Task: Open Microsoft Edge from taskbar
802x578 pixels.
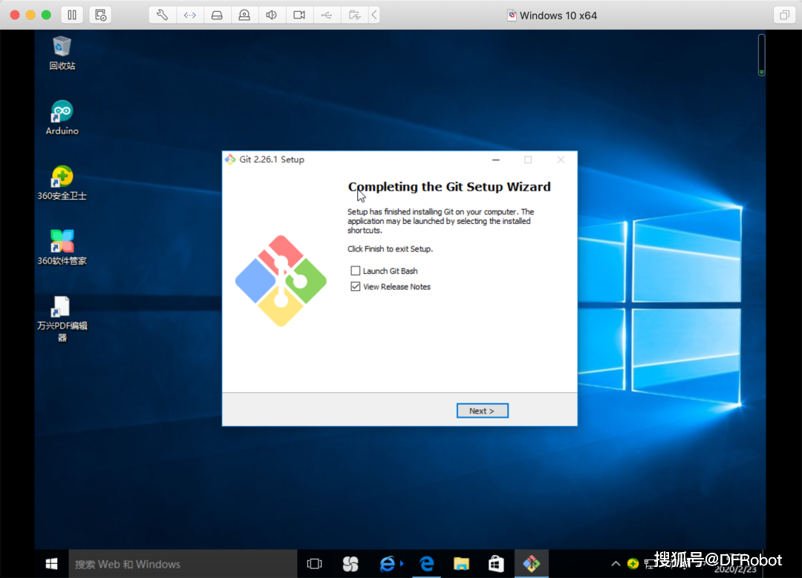Action: tap(426, 564)
